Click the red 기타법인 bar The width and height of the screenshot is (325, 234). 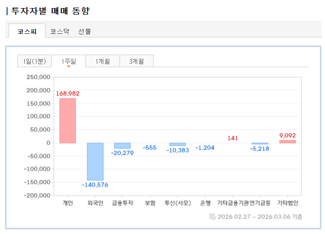point(288,142)
